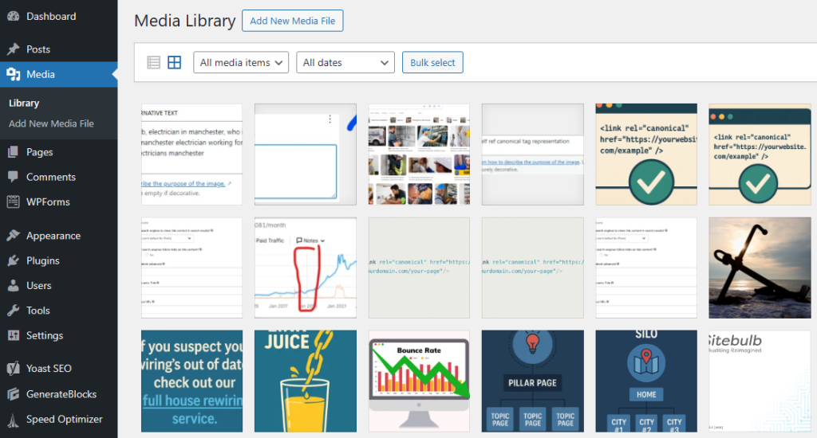Click the Plugins plug icon

(x=13, y=260)
